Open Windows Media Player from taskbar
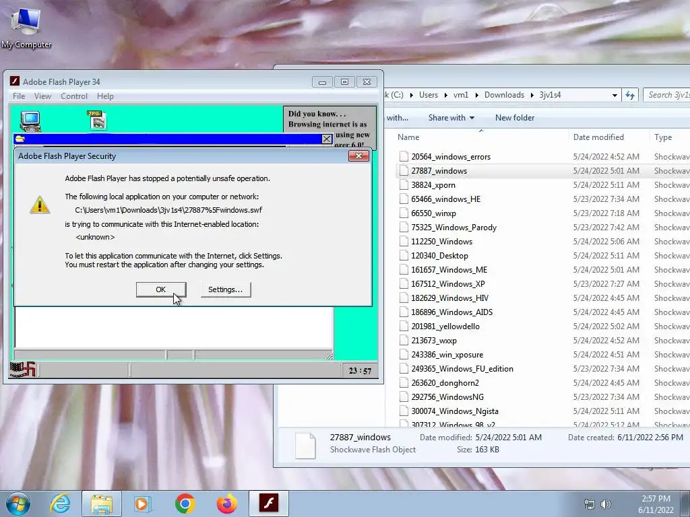Image resolution: width=690 pixels, height=517 pixels. tap(142, 504)
